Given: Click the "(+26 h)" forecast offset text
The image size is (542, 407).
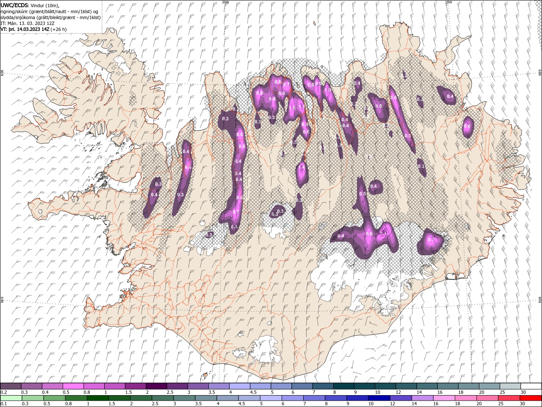Looking at the screenshot, I should (58, 29).
